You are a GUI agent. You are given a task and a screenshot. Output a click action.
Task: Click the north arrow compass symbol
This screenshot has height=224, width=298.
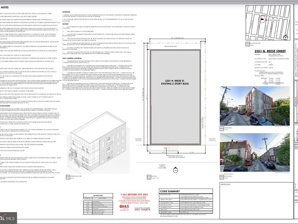pyautogui.click(x=285, y=37)
